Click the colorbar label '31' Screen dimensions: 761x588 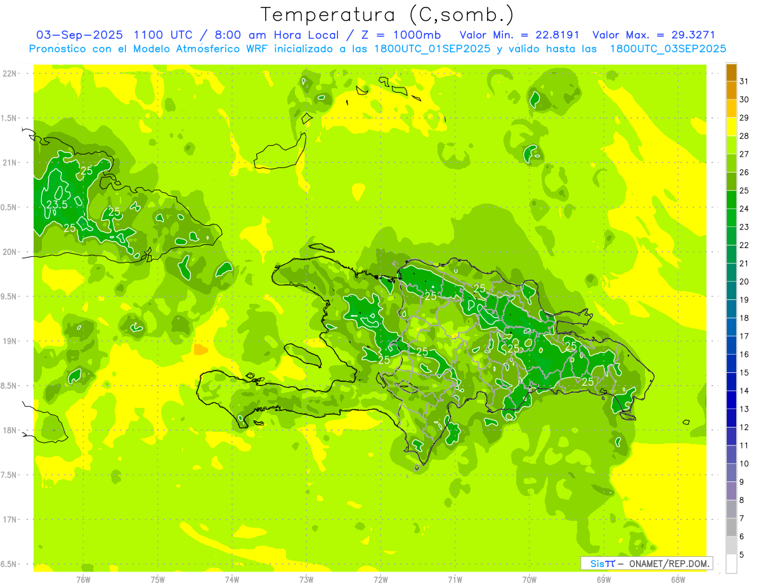[745, 81]
